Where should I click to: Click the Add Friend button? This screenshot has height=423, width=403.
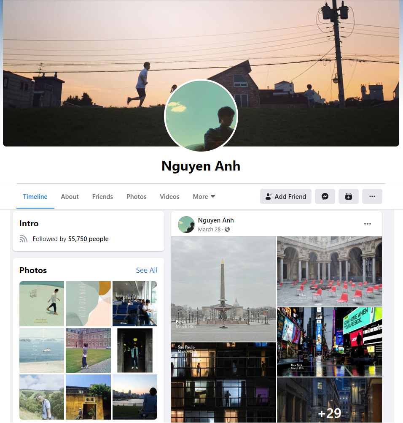pyautogui.click(x=285, y=196)
